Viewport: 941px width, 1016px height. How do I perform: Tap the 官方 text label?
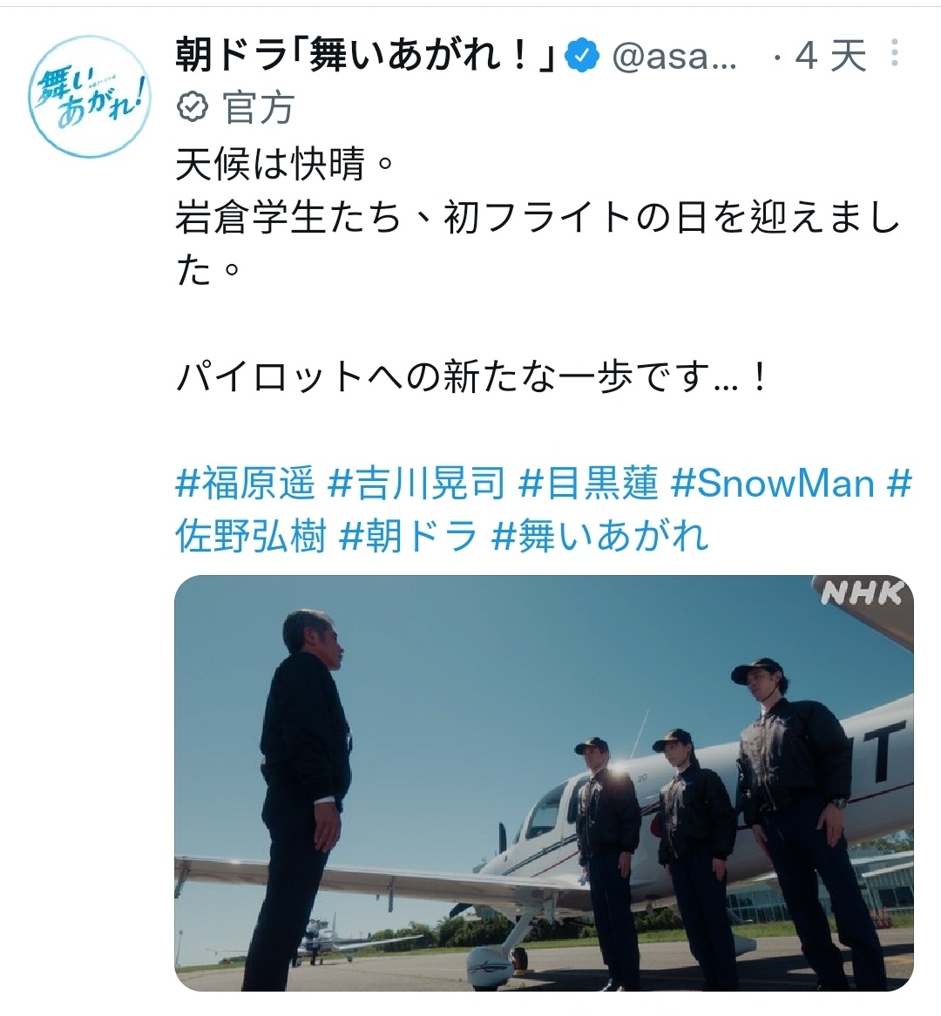[259, 107]
